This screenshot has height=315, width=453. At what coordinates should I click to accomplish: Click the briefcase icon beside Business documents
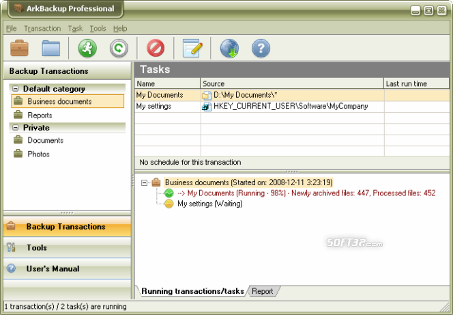(x=18, y=101)
